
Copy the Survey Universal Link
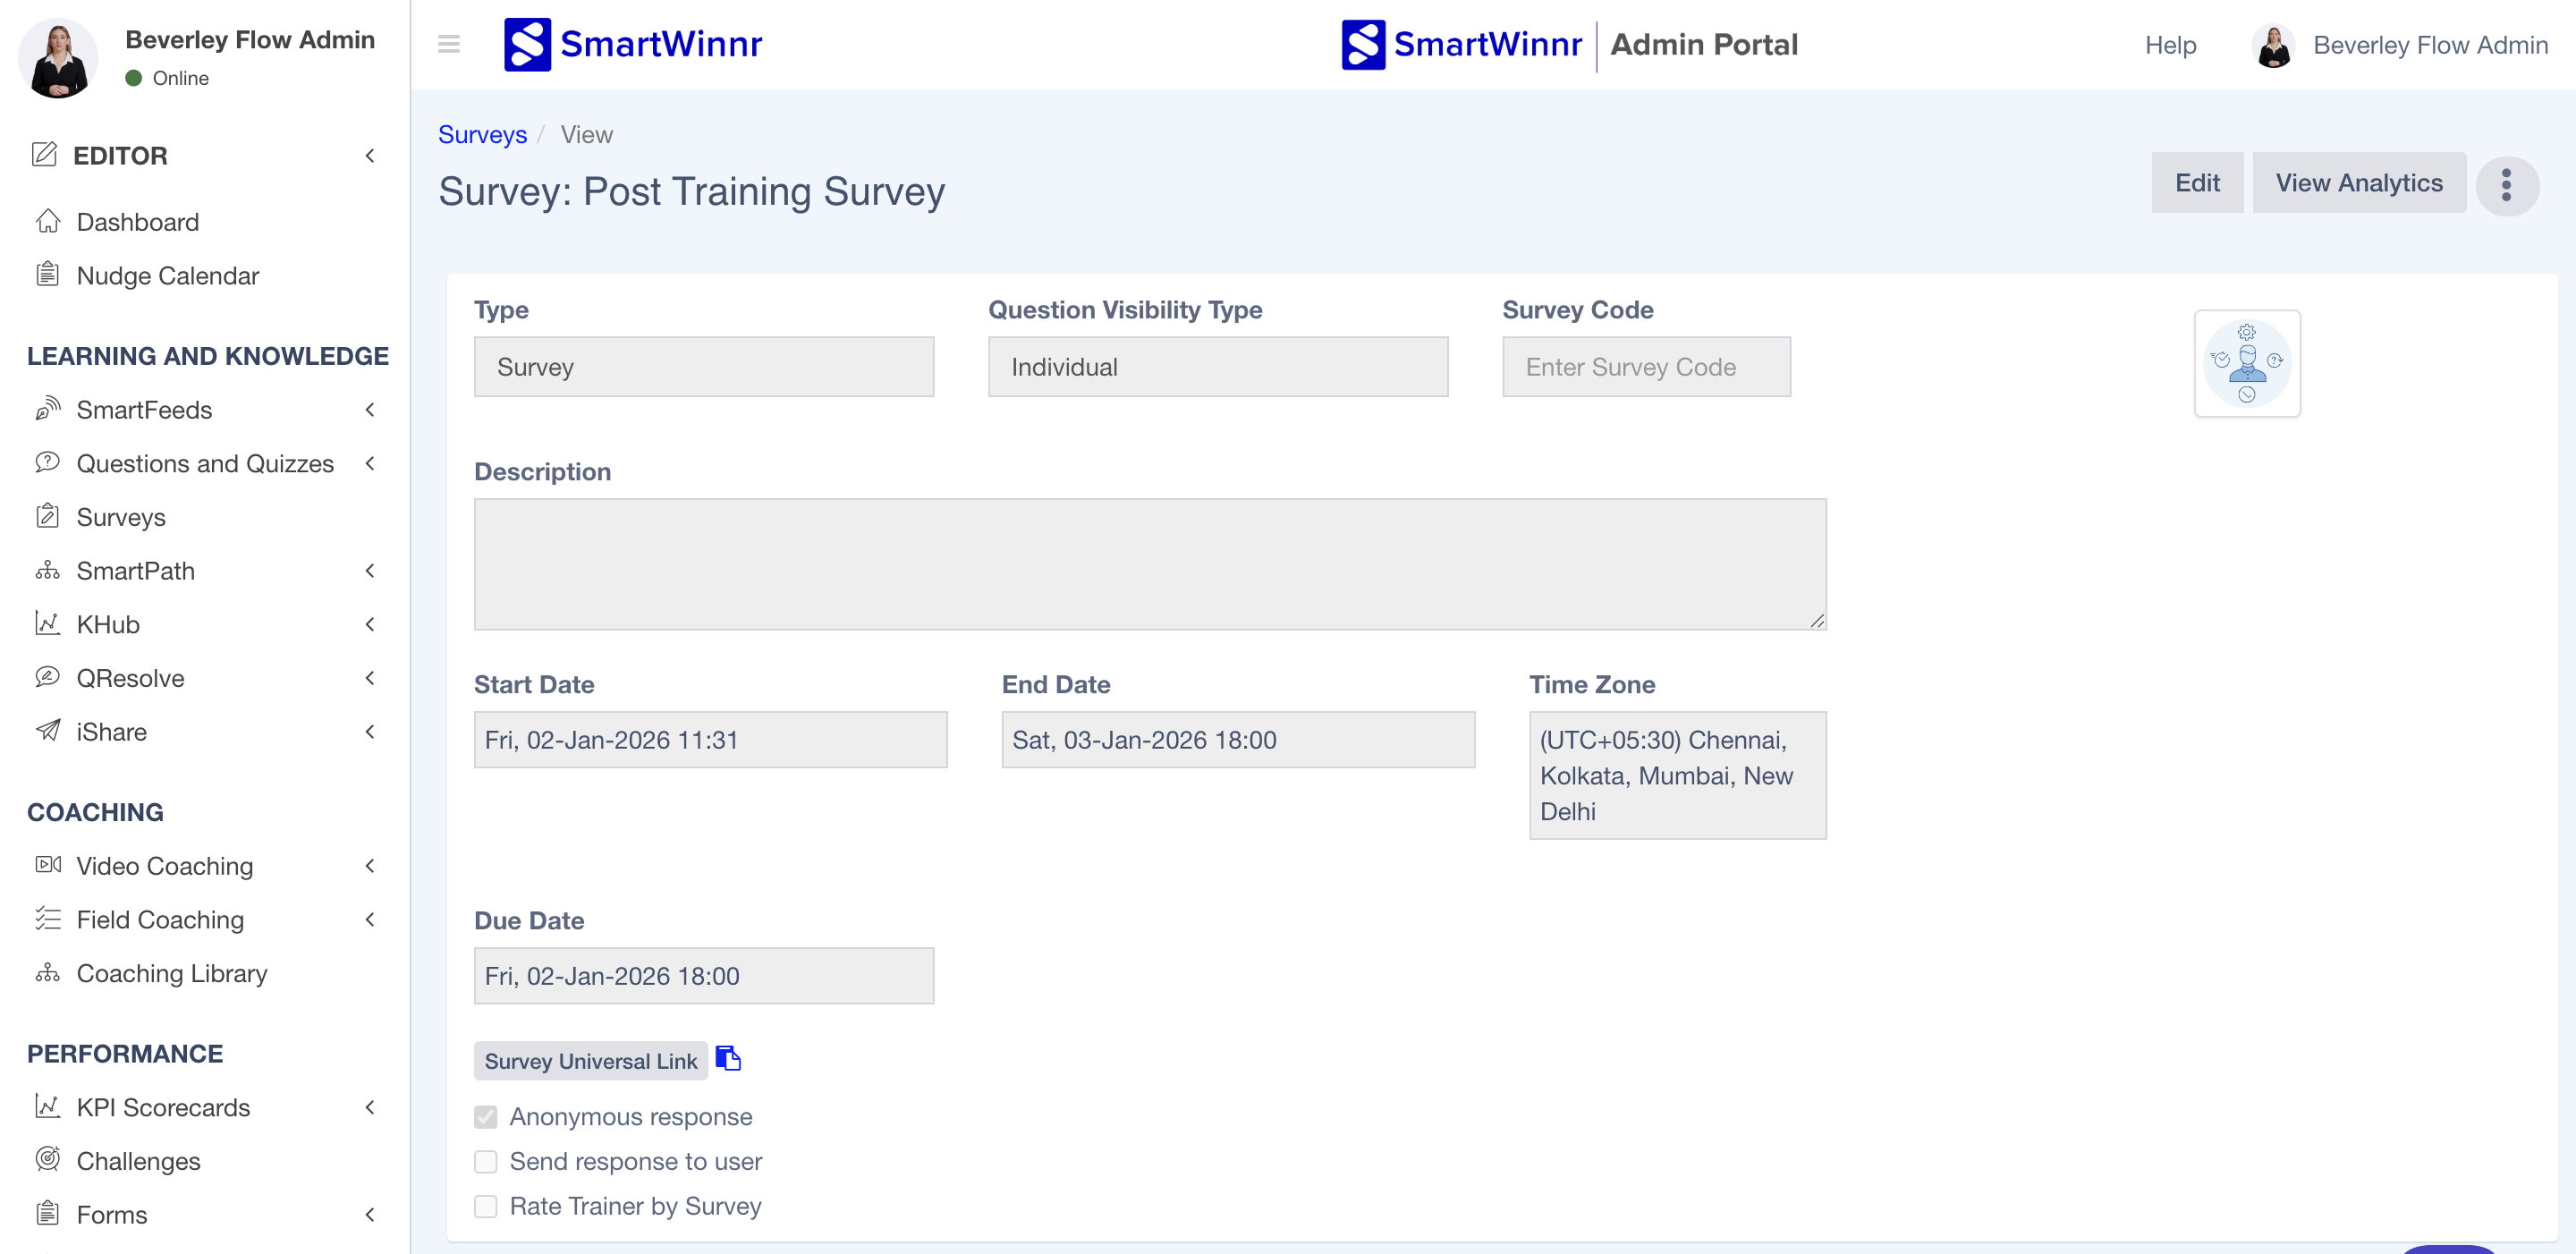[728, 1059]
